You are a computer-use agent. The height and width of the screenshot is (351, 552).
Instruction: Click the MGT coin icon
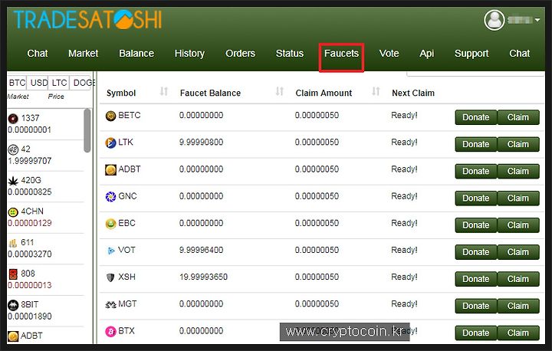coord(110,304)
